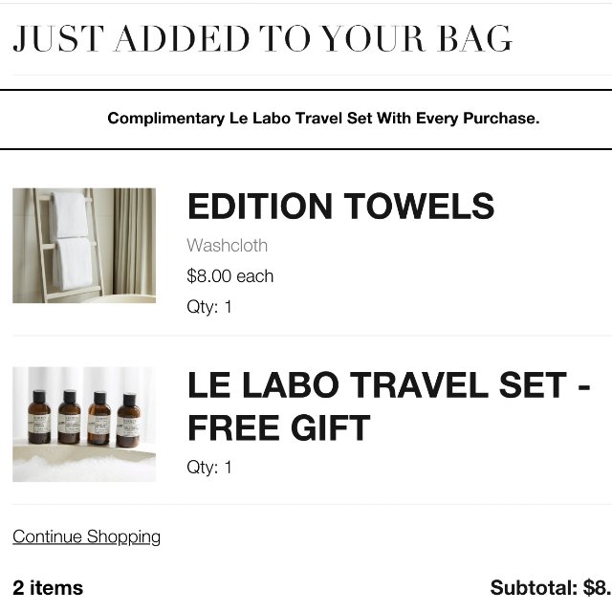This screenshot has width=612, height=612.
Task: Open the Le Labo Travel Set thumbnail
Action: click(x=84, y=425)
